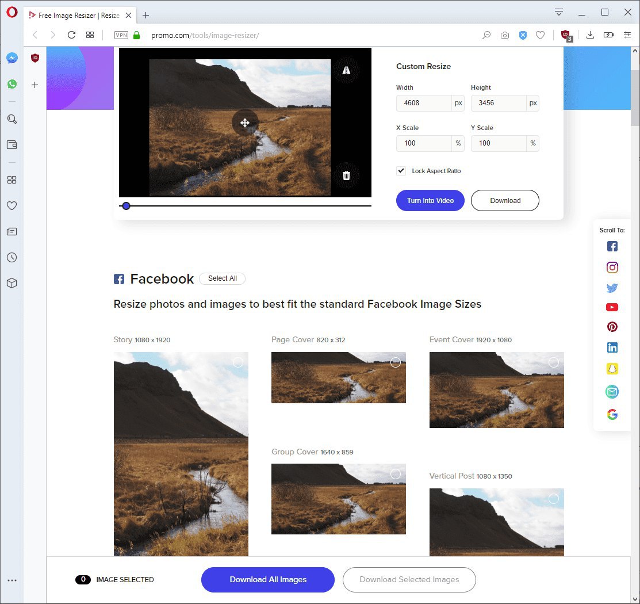This screenshot has height=604, width=640.
Task: Click Download Selected Images
Action: 409,579
